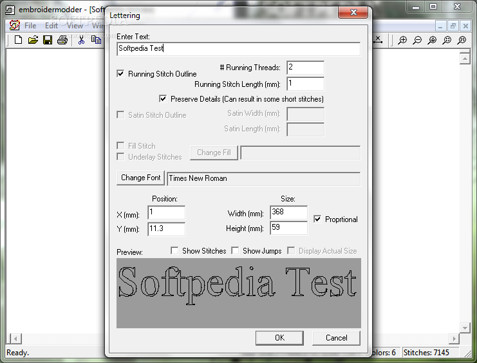
Task: Click the New document toolbar icon
Action: coord(18,40)
